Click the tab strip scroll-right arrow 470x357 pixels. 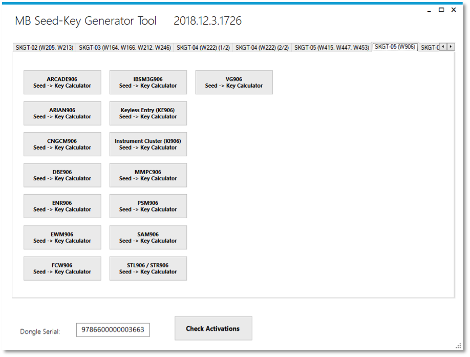click(451, 47)
